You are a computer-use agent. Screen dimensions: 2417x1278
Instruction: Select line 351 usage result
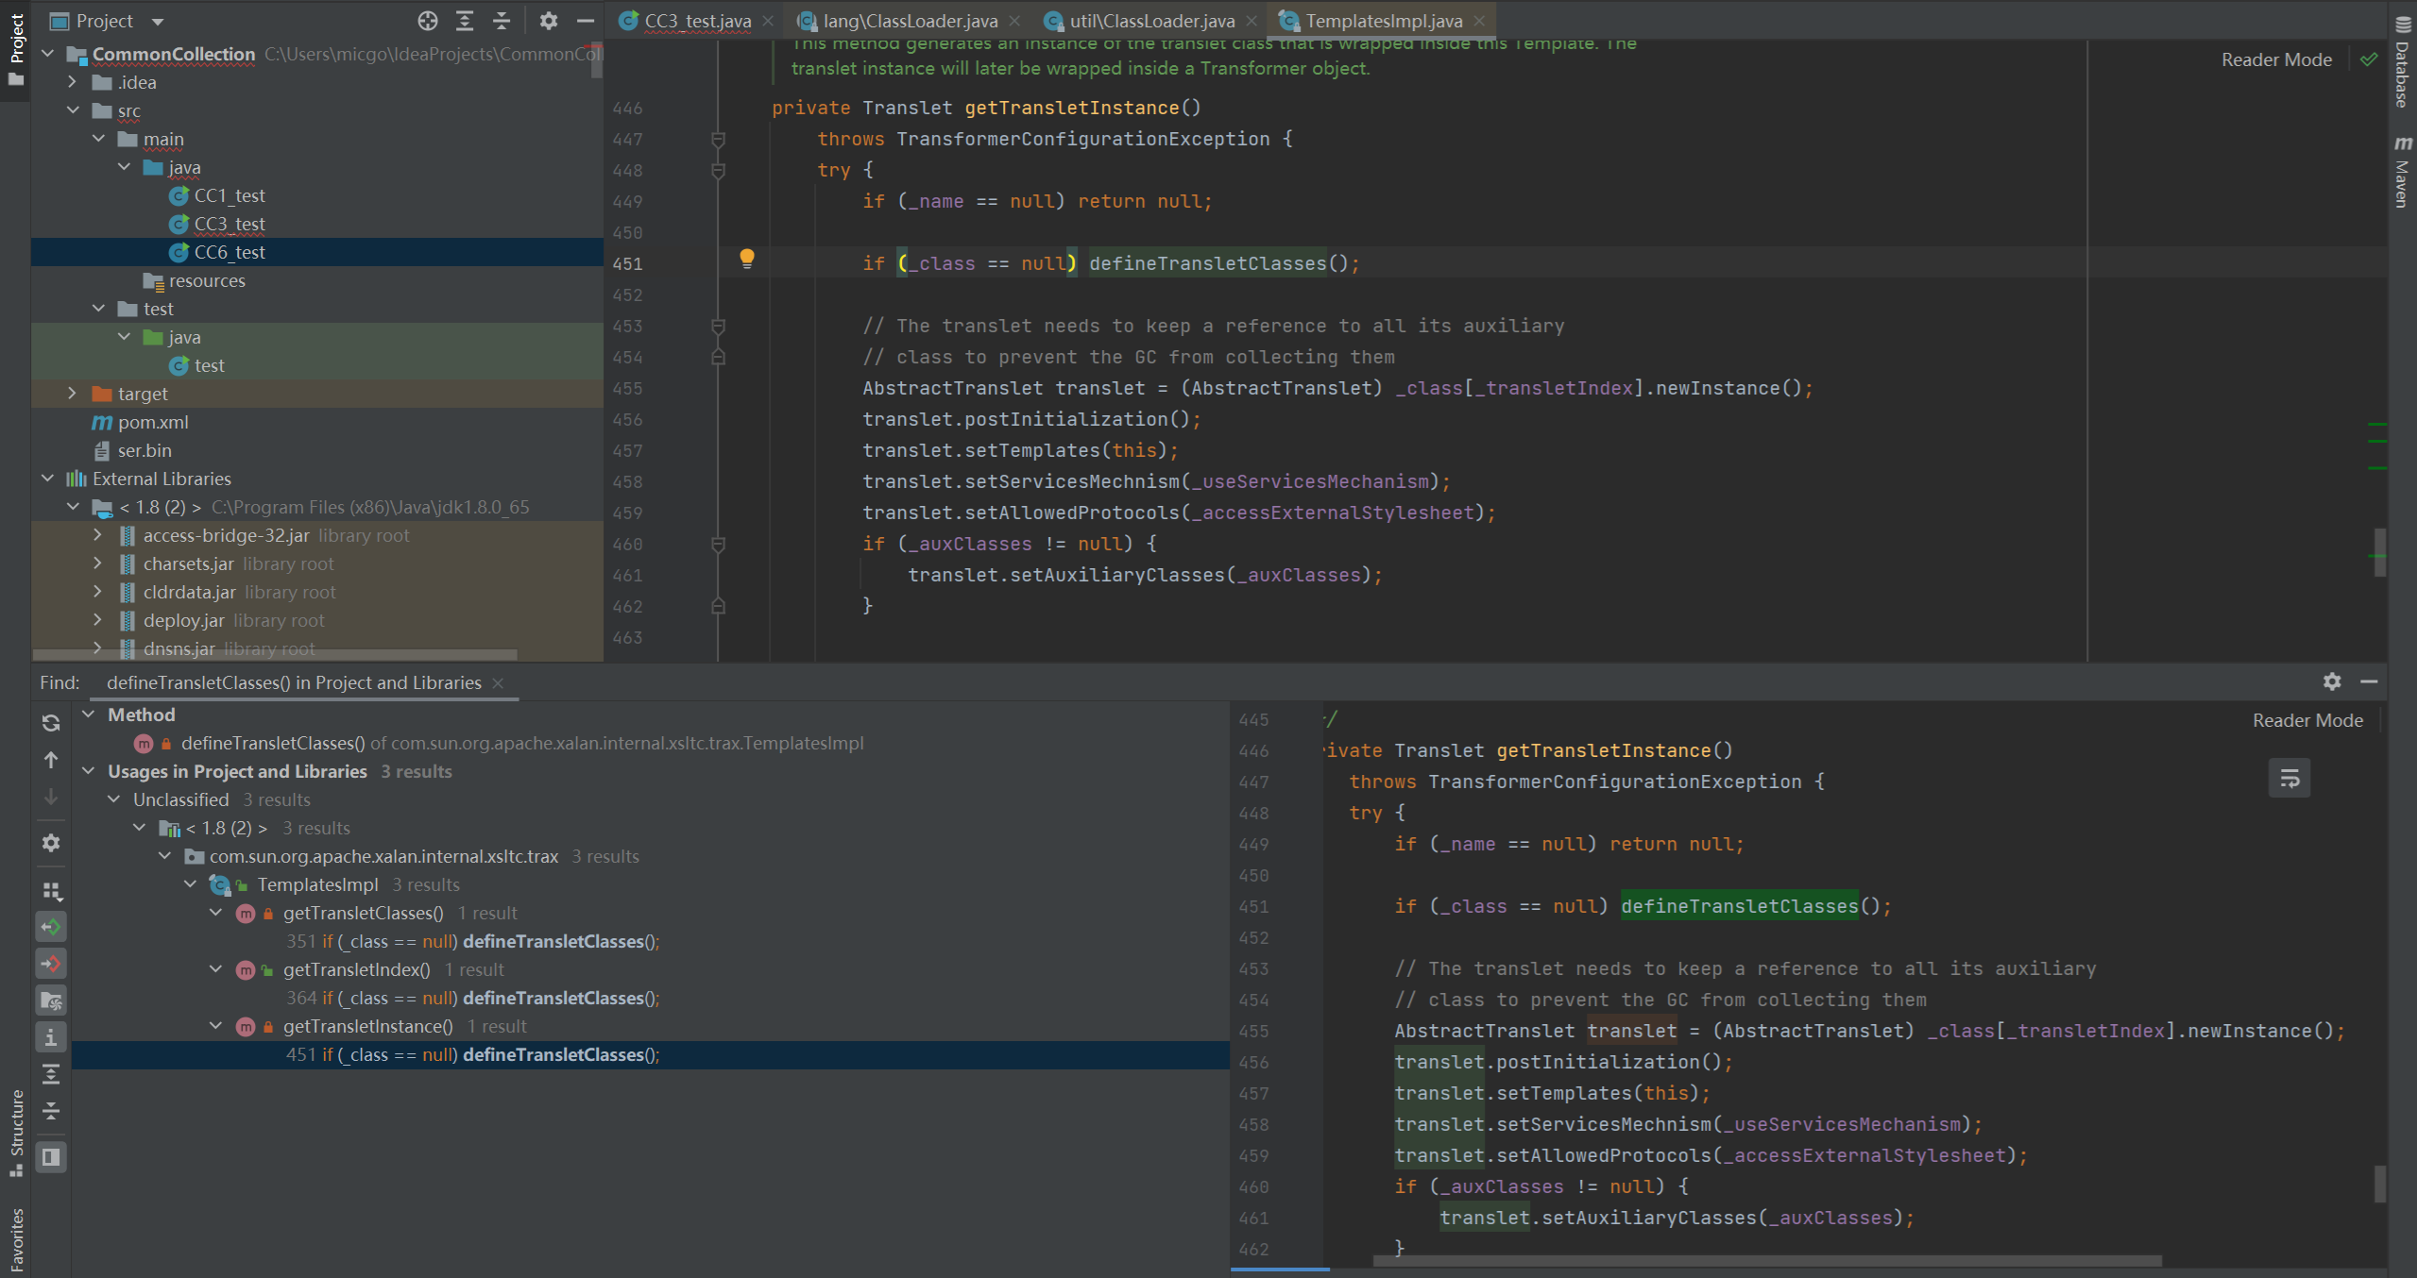pyautogui.click(x=472, y=941)
